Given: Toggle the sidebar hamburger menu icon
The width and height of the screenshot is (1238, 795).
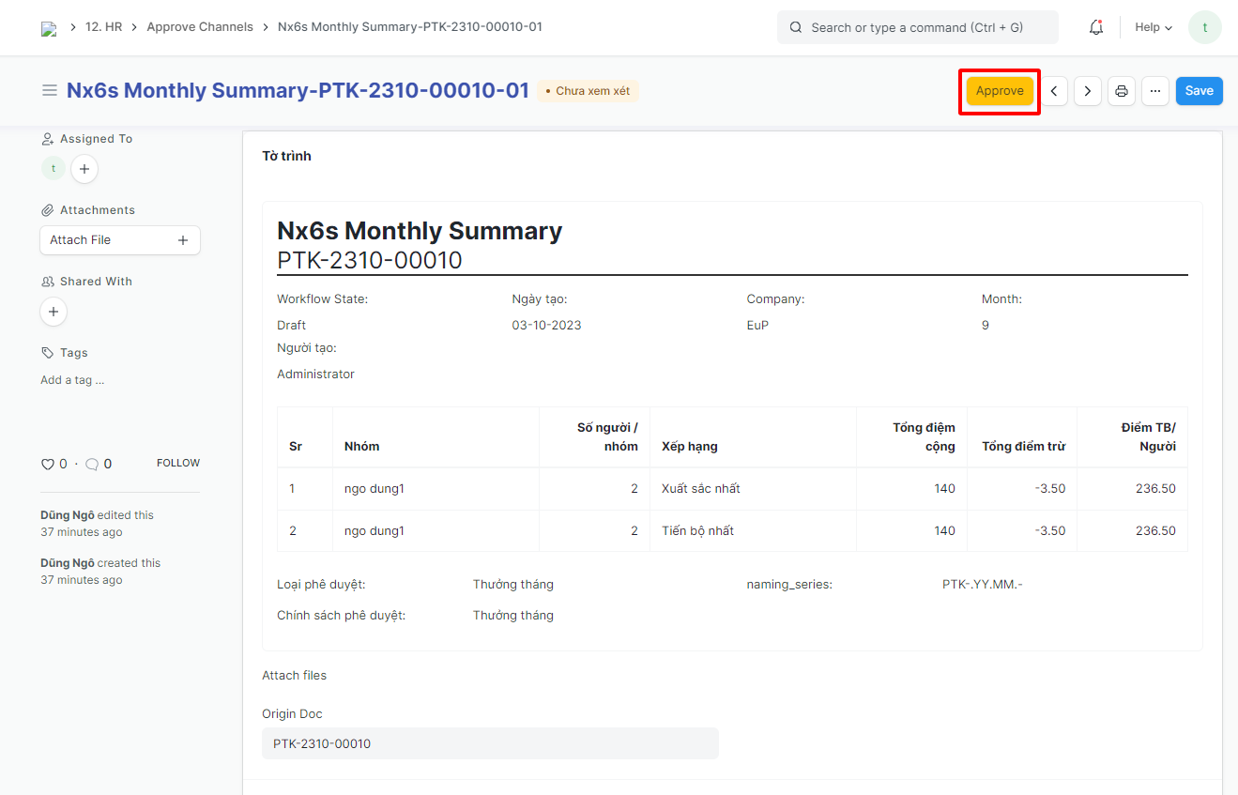Looking at the screenshot, I should tap(50, 91).
